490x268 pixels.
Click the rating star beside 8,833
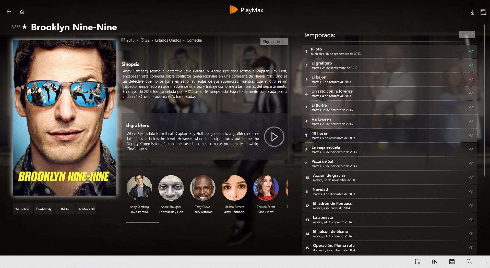(25, 27)
